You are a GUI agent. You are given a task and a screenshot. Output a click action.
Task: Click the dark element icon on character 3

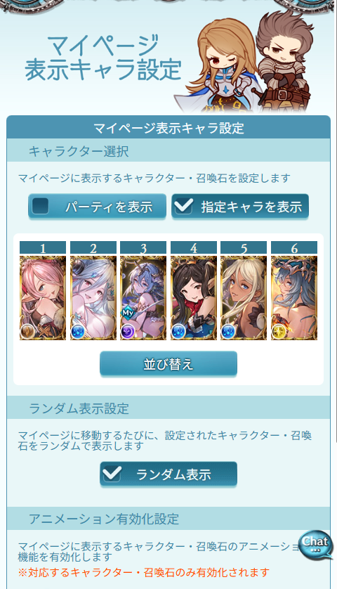pos(127,332)
